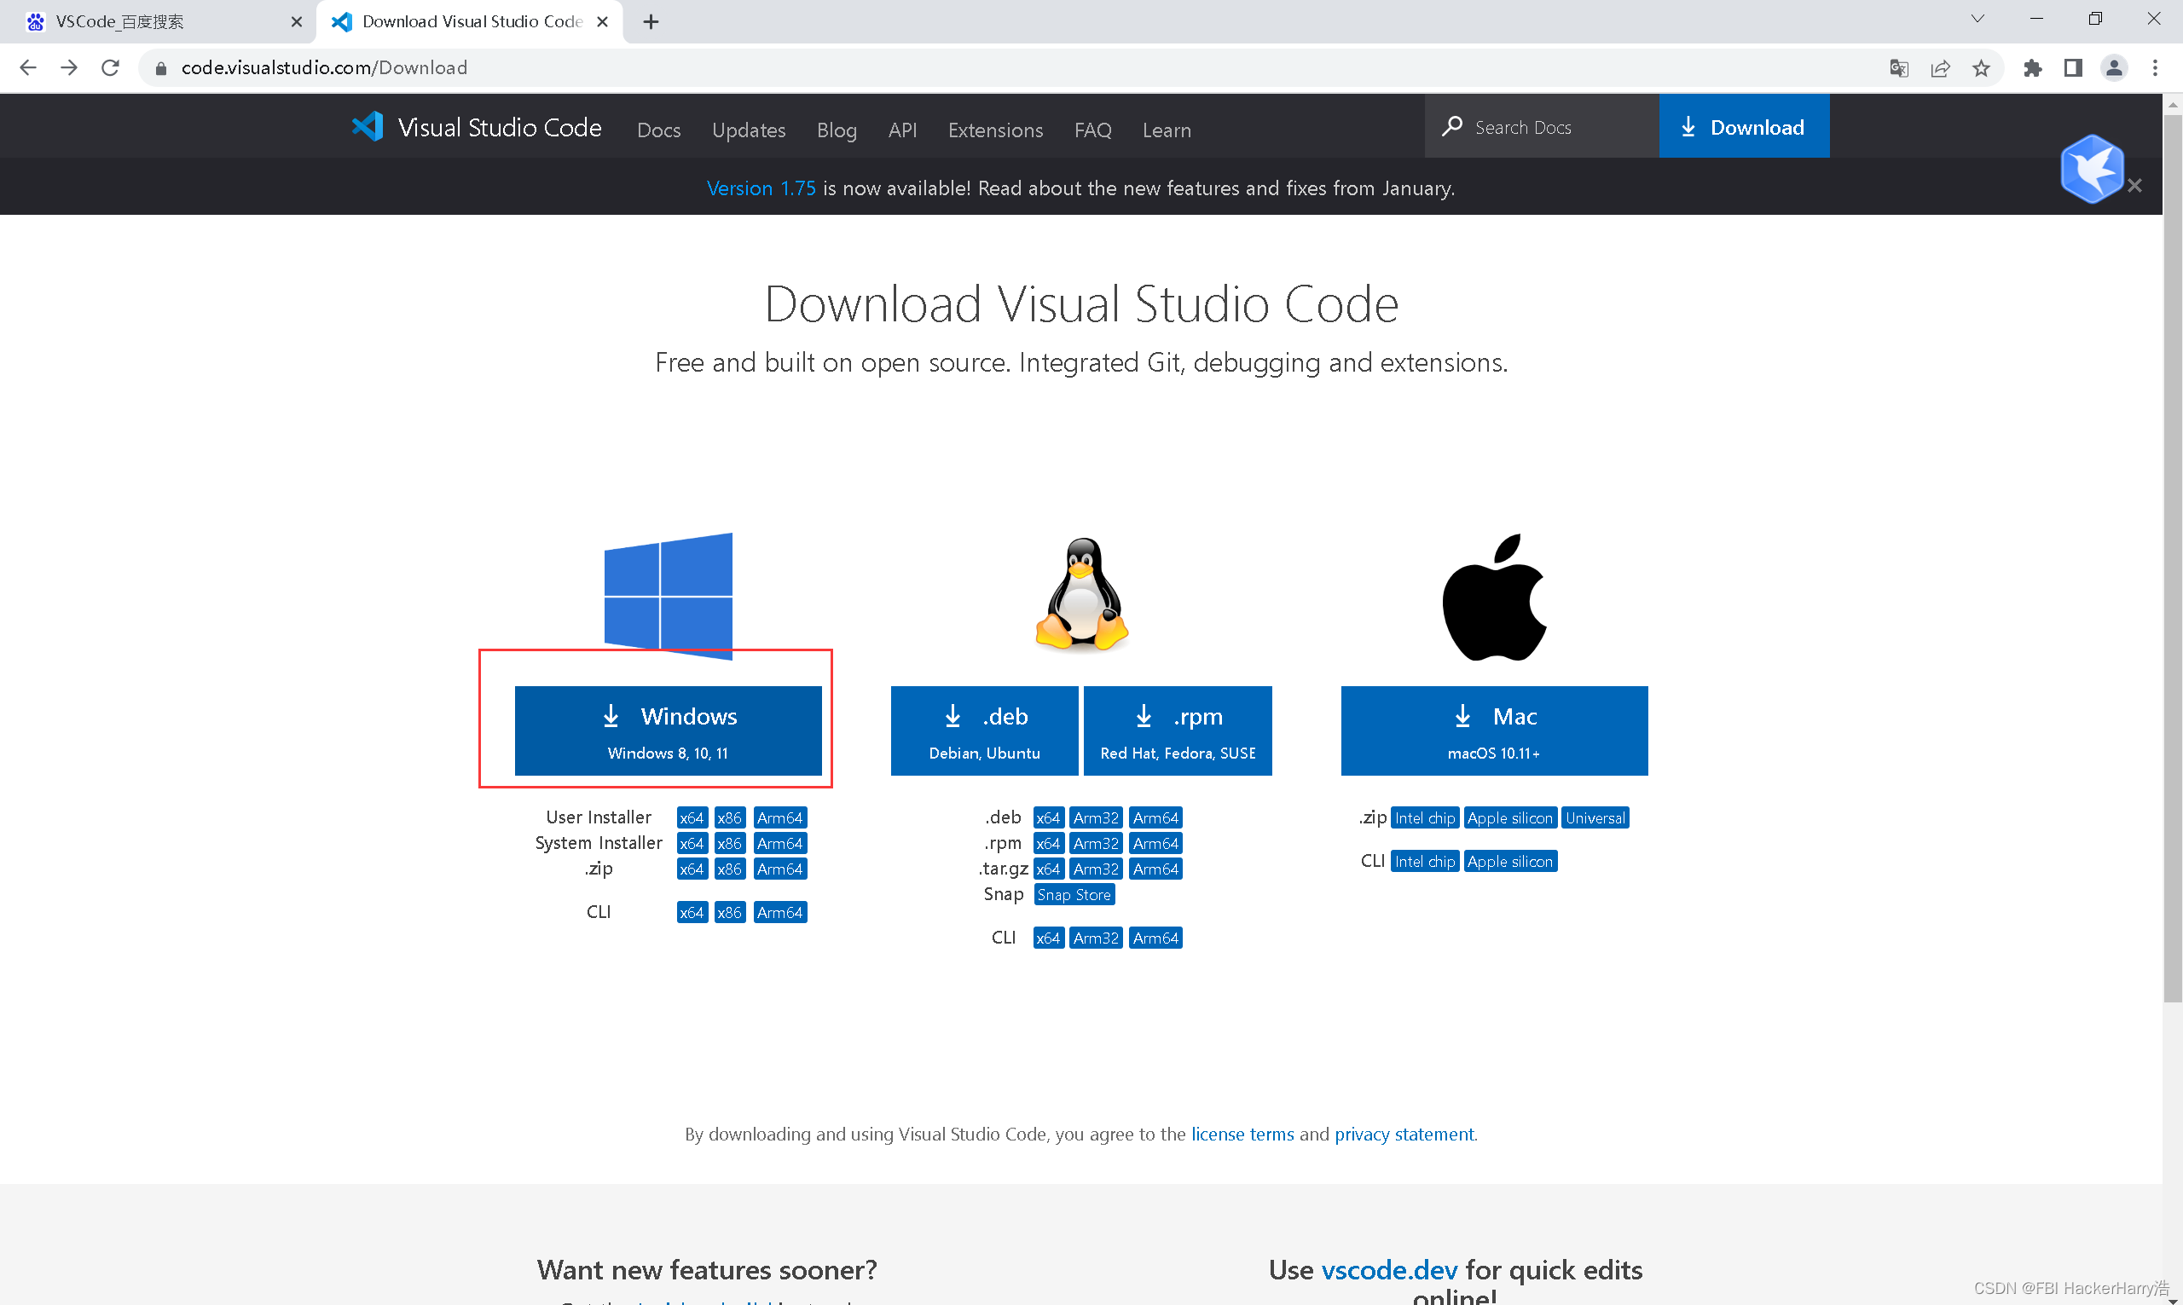
Task: Click the header Download button
Action: (x=1743, y=127)
